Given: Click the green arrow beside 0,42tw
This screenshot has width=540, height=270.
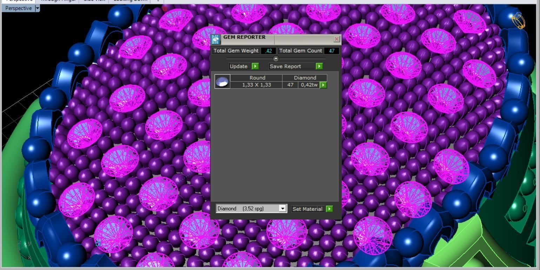Looking at the screenshot, I should tap(324, 85).
